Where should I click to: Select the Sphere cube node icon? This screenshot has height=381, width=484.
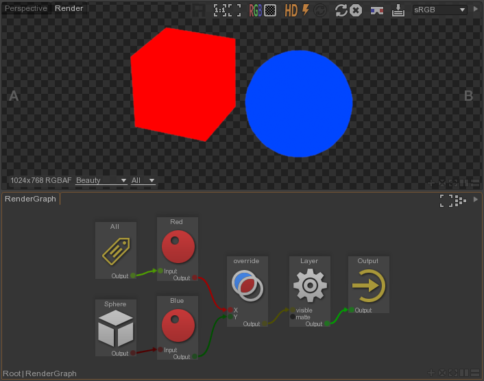115,328
